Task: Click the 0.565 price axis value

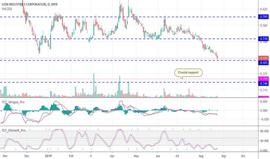Action: click(264, 25)
